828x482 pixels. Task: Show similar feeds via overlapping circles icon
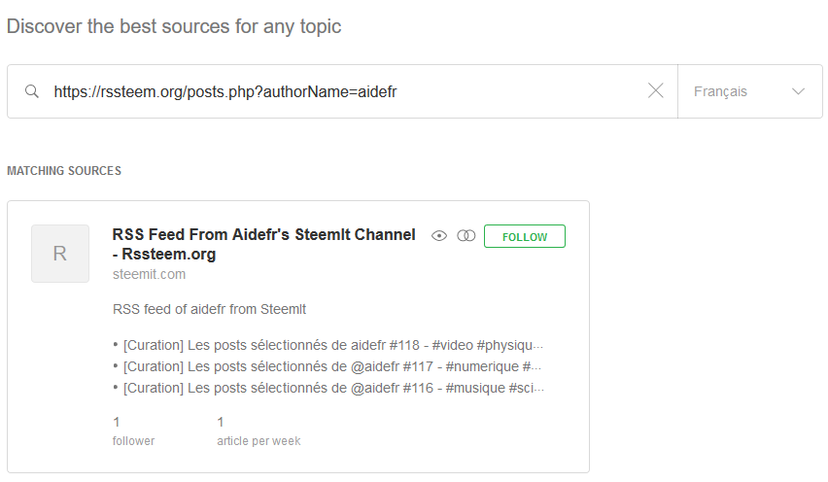point(466,235)
